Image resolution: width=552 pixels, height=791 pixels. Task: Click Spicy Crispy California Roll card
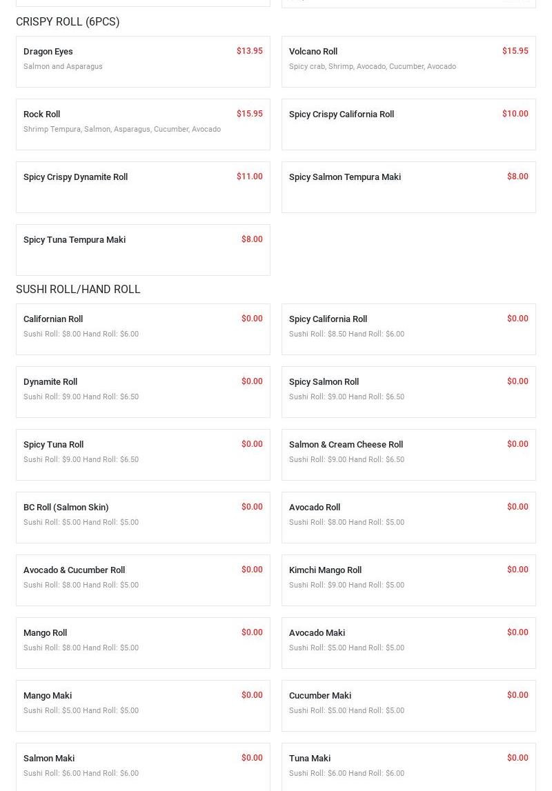[x=342, y=114]
